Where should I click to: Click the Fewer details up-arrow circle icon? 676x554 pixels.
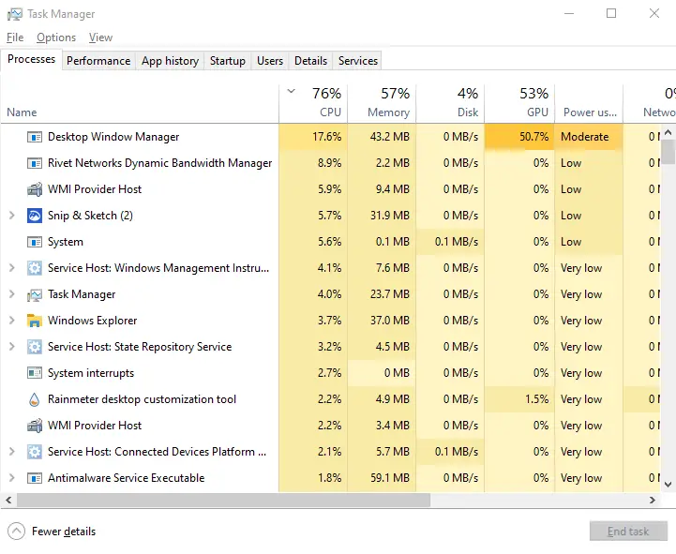16,532
